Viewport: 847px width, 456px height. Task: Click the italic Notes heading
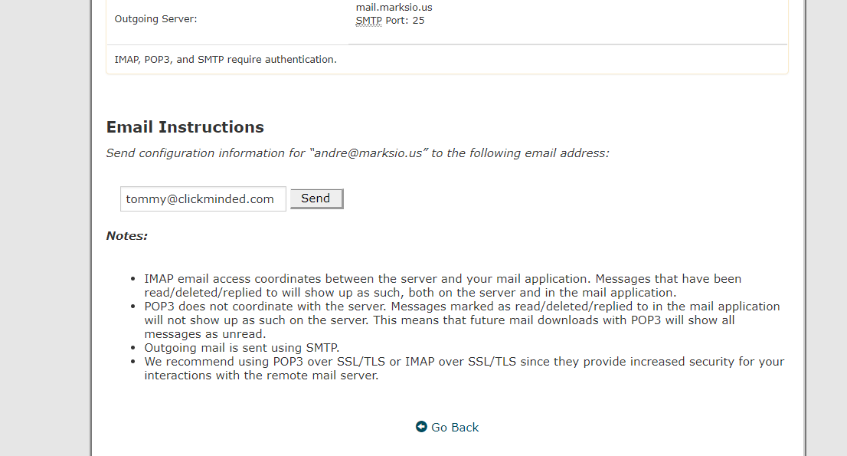pos(126,236)
